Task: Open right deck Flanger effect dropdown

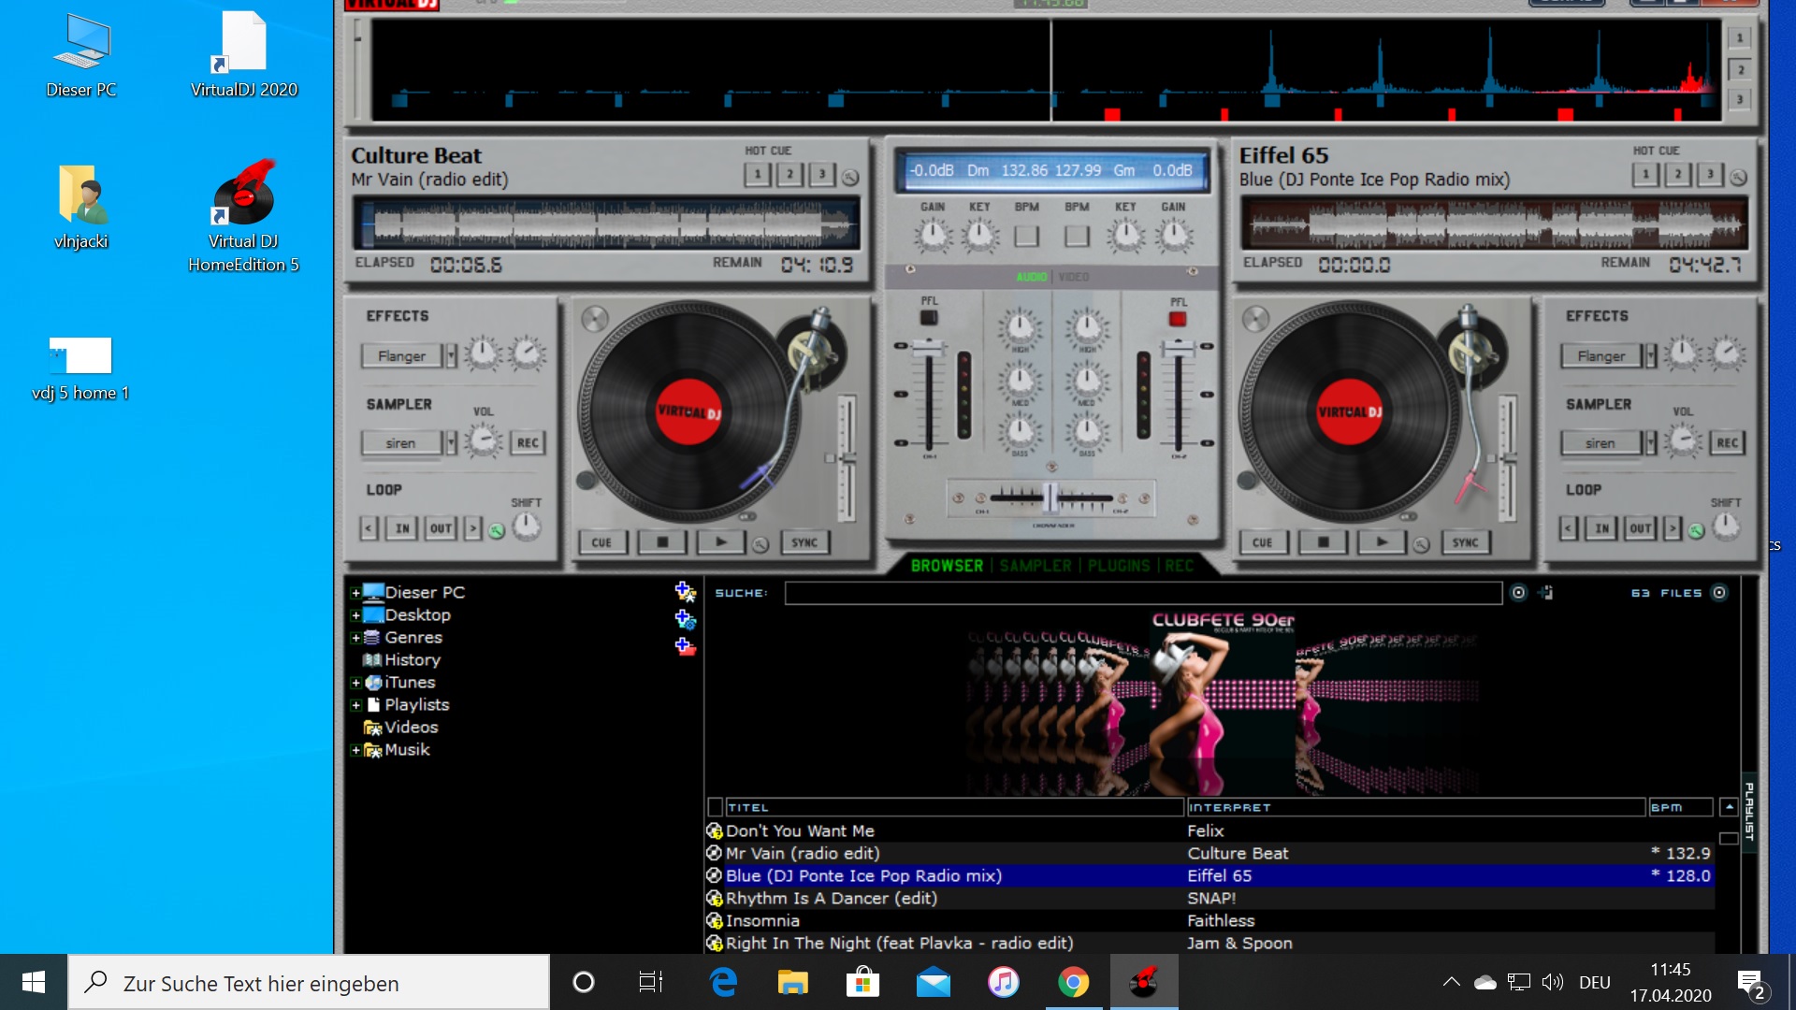Action: click(x=1651, y=356)
